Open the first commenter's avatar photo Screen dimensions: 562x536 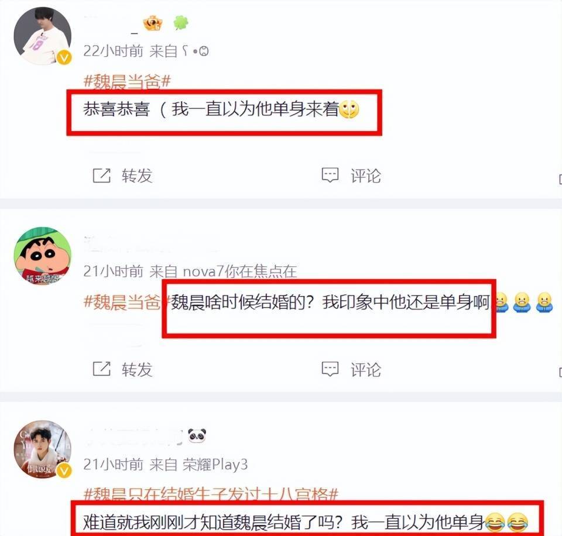[x=42, y=36]
